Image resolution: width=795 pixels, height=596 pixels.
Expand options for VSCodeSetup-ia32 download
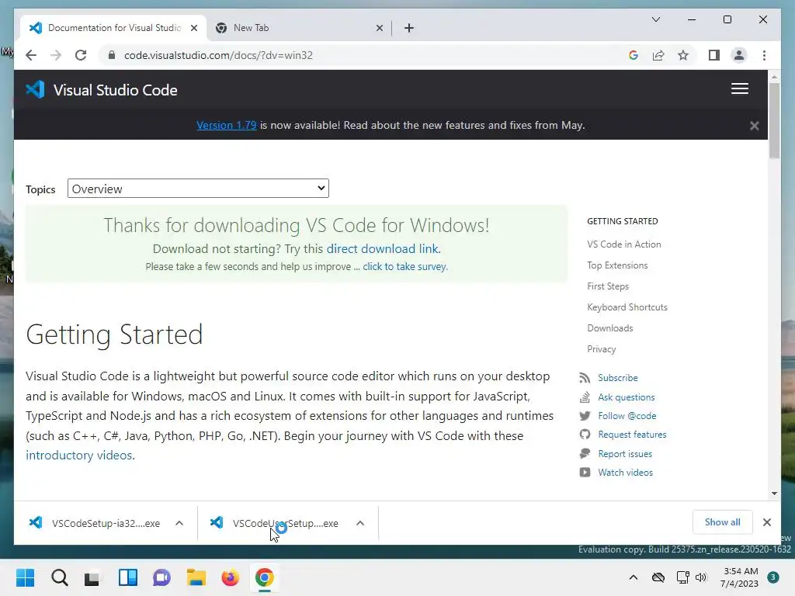[179, 523]
